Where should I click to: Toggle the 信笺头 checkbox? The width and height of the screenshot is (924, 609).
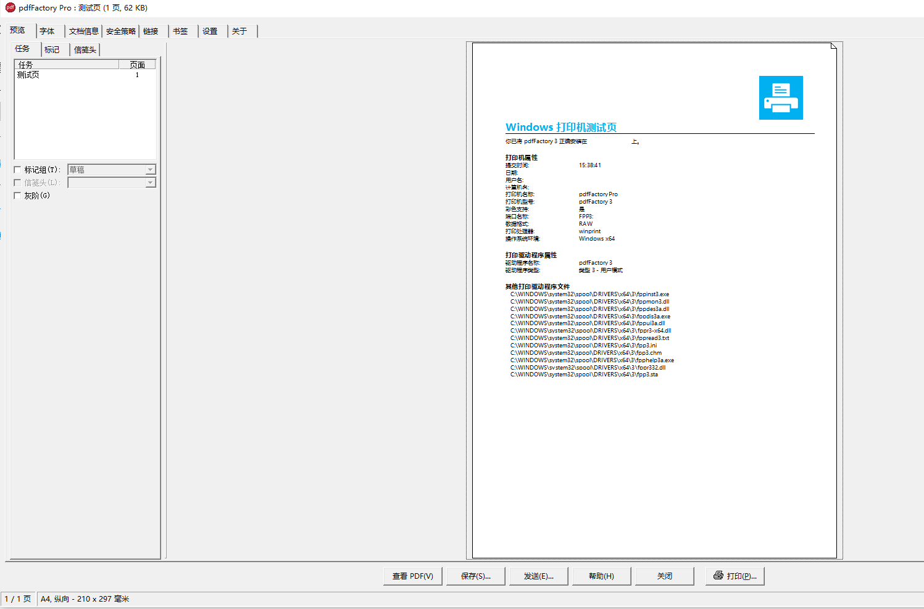click(x=17, y=183)
